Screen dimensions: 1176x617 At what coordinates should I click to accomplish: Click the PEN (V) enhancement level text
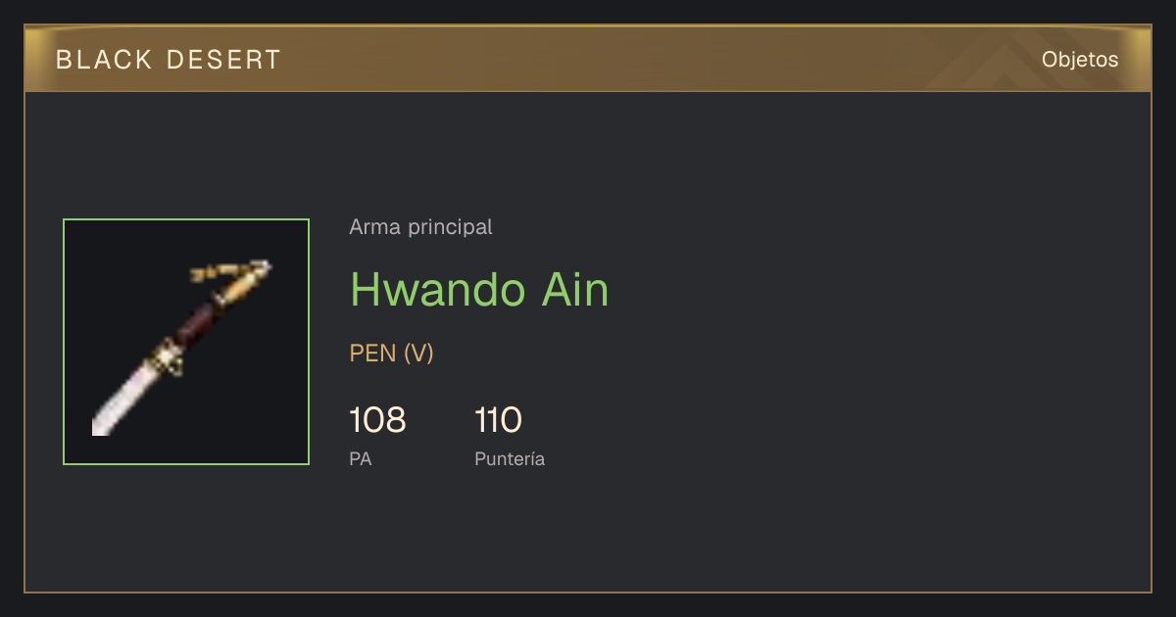(391, 354)
